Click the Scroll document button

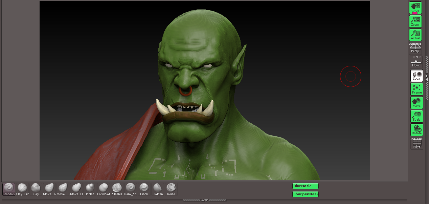pos(415,8)
